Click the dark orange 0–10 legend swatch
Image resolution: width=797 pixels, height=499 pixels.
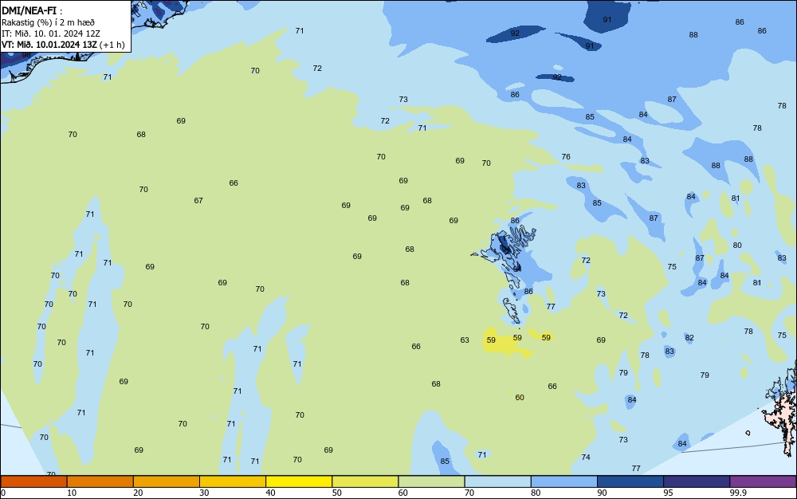33,481
